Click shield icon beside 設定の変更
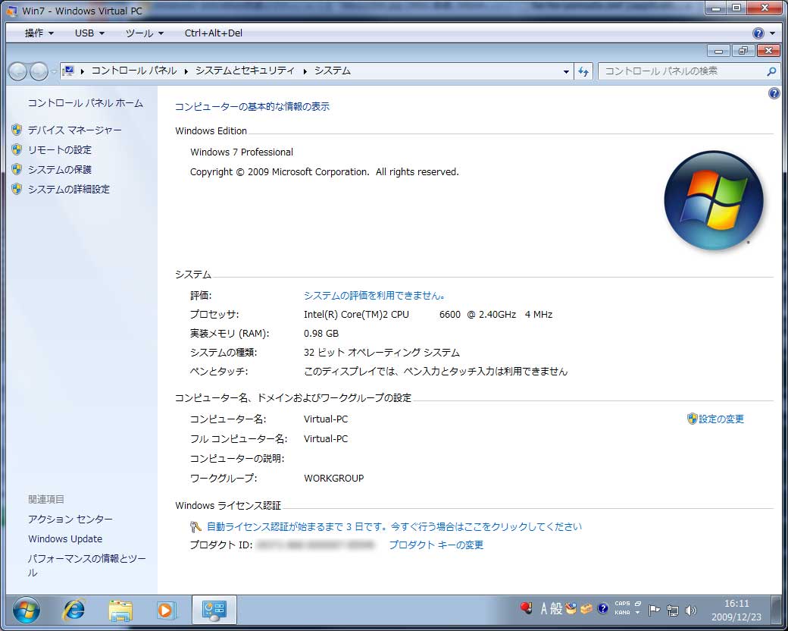The image size is (788, 631). tap(692, 419)
